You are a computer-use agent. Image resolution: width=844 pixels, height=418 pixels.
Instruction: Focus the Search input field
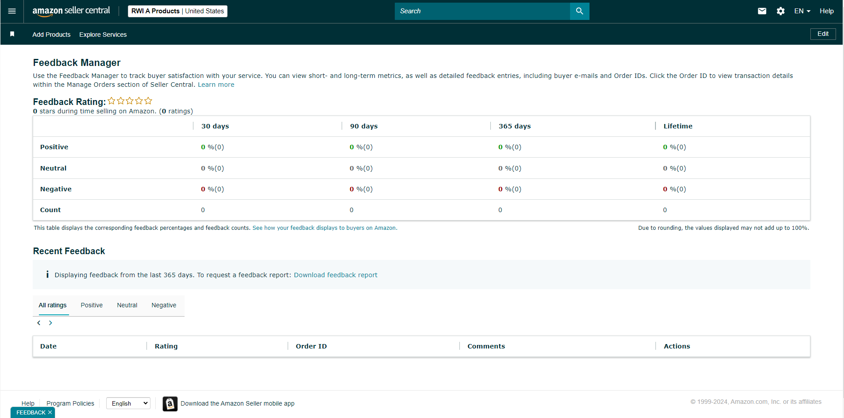[x=482, y=11]
